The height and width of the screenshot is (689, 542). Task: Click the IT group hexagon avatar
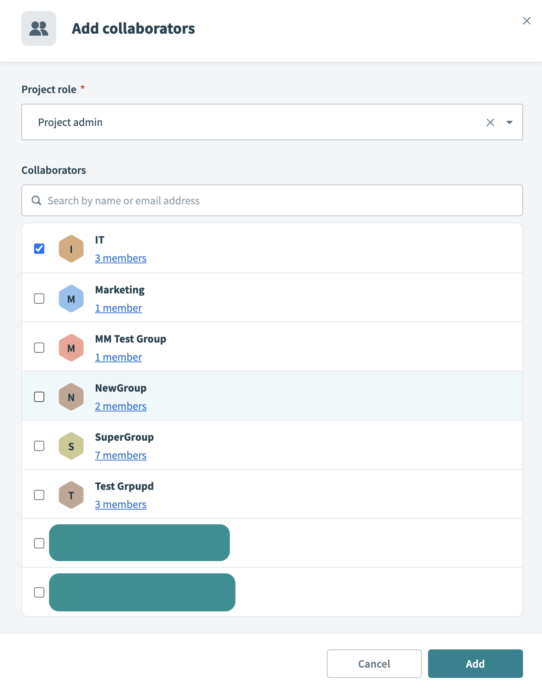point(71,249)
